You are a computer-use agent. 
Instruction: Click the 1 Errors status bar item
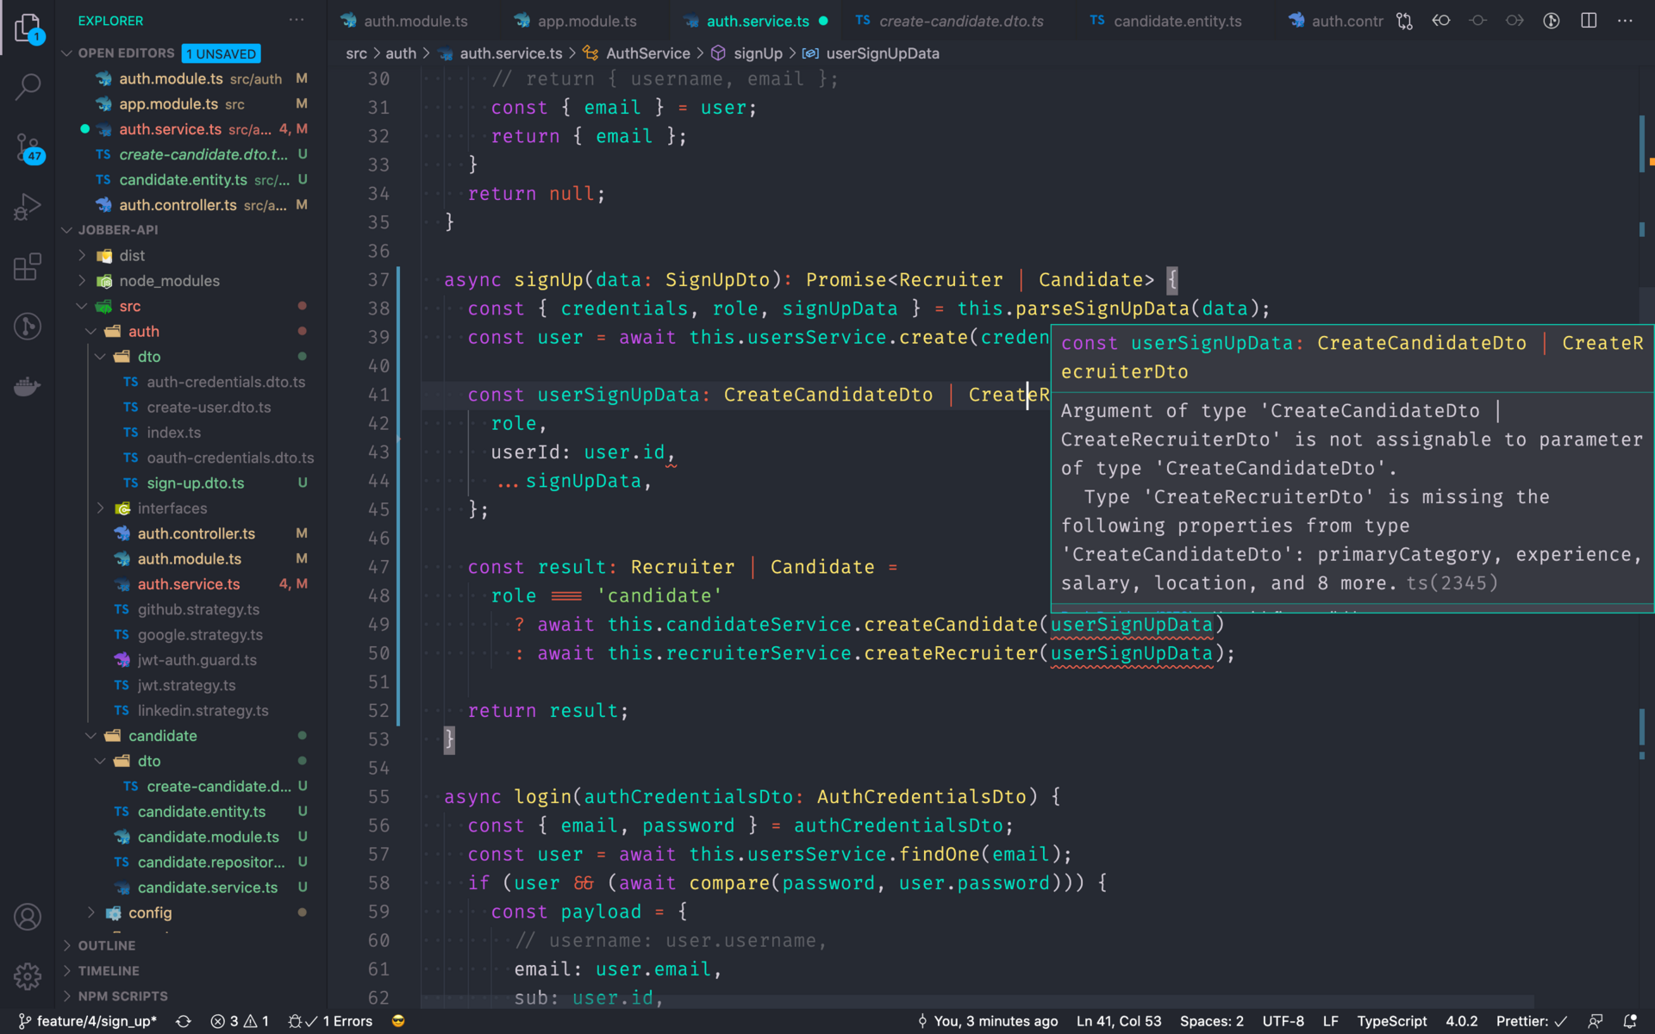coord(330,1021)
